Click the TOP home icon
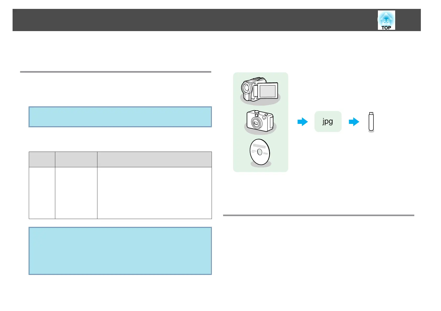Viewport: 441px width, 311px height. [x=386, y=20]
